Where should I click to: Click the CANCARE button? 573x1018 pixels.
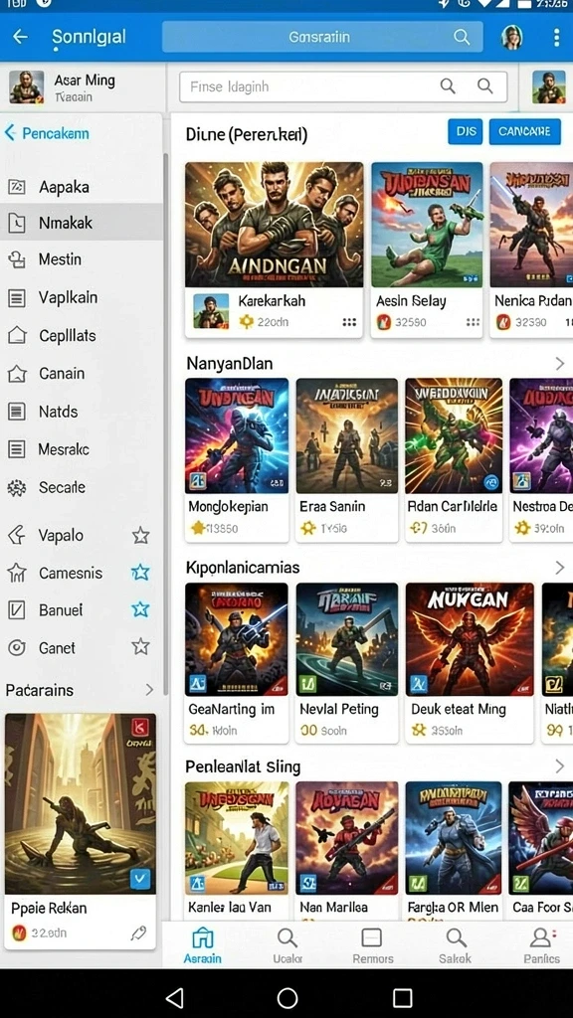pyautogui.click(x=524, y=131)
